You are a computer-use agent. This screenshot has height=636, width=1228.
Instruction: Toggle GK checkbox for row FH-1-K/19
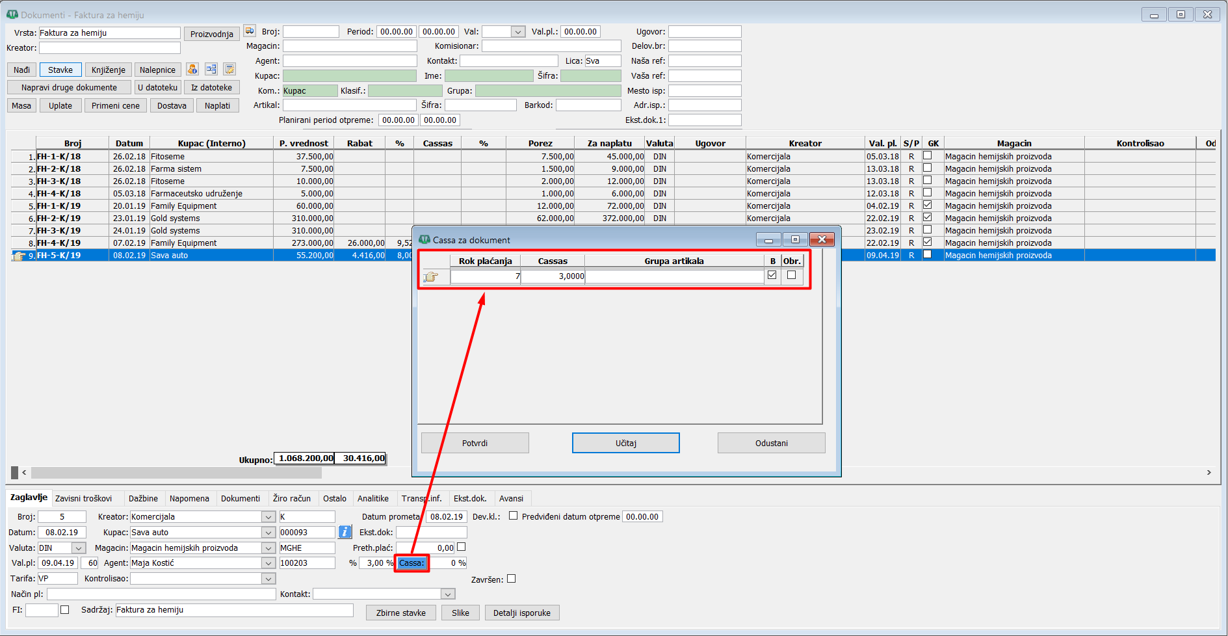[928, 205]
